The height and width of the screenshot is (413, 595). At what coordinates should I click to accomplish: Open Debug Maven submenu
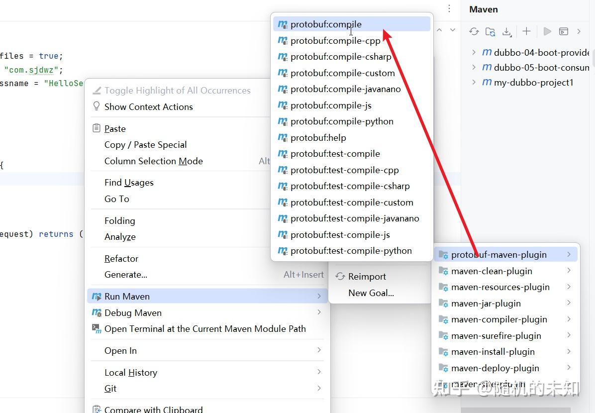[x=133, y=313]
